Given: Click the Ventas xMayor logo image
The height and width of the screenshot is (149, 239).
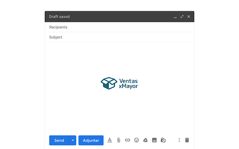Looking at the screenshot, I should coord(119,83).
